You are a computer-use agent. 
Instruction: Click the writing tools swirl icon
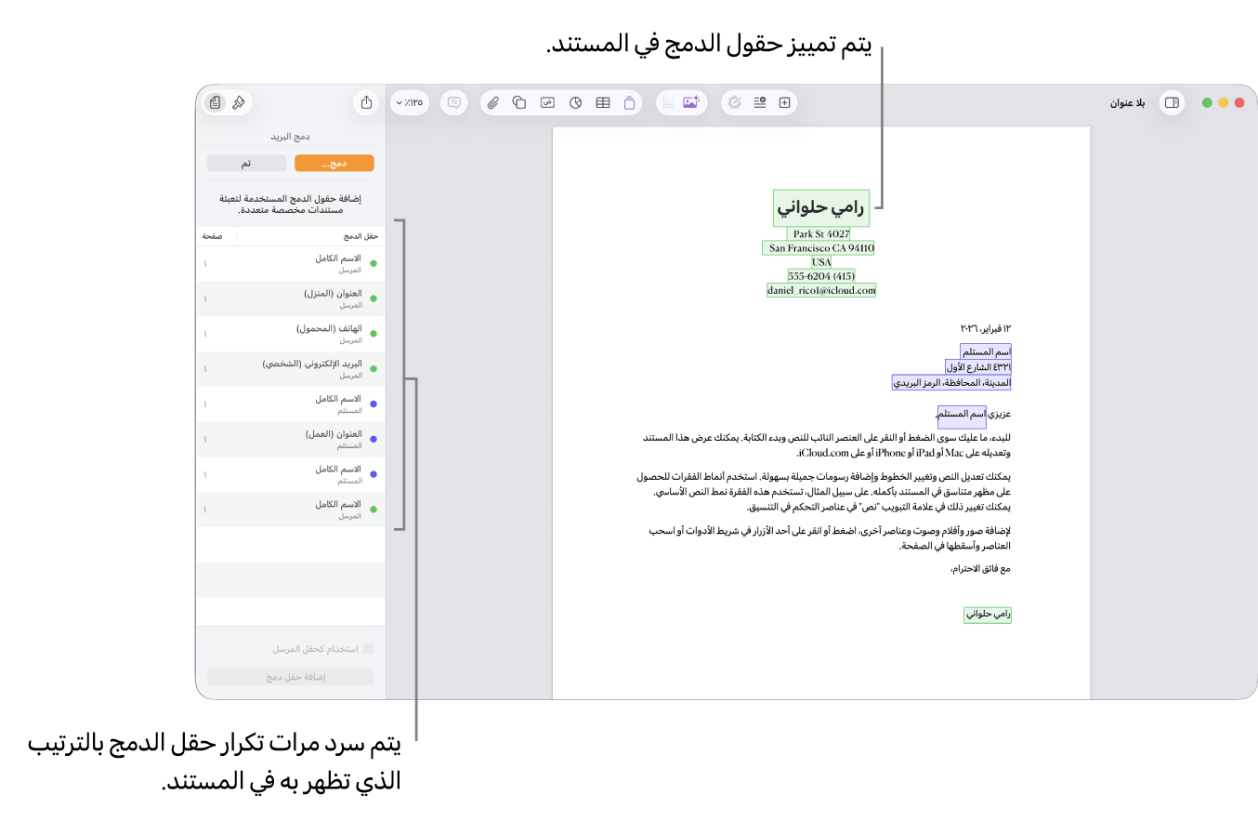pos(735,102)
